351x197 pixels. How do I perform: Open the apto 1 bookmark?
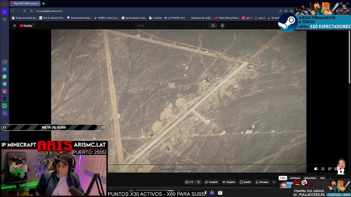pyautogui.click(x=247, y=18)
